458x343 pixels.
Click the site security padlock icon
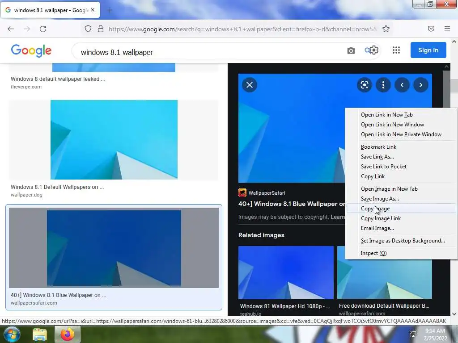click(x=101, y=29)
